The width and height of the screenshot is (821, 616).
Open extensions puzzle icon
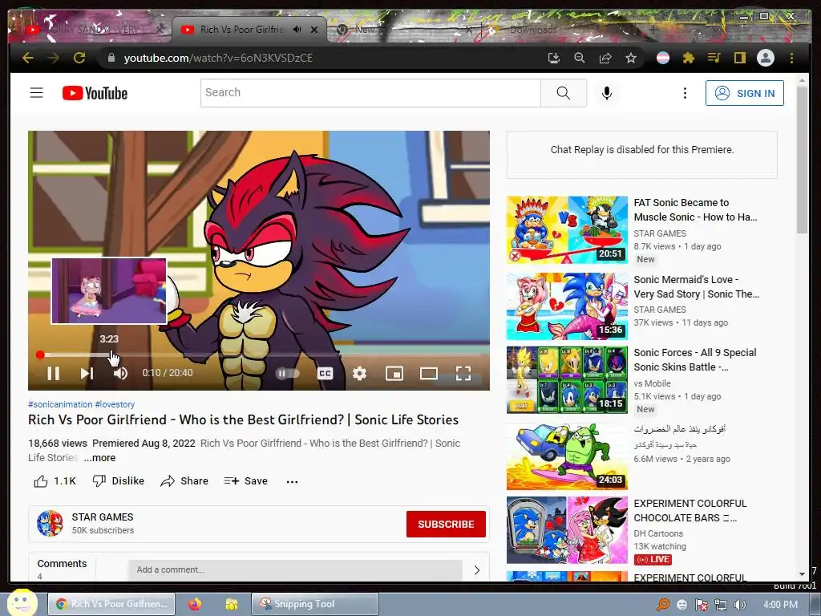tap(689, 58)
